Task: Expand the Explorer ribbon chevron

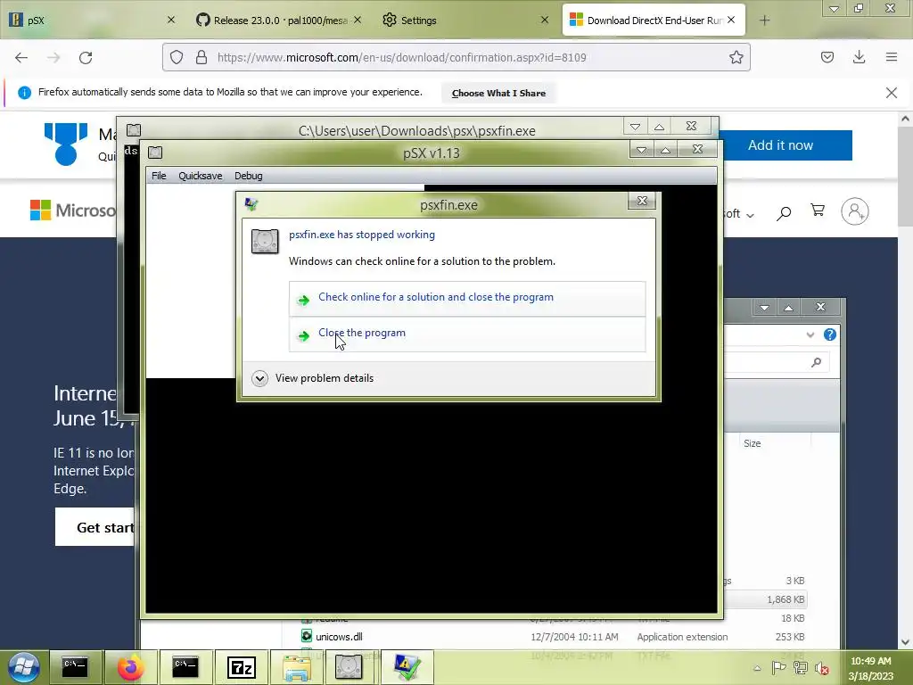Action: click(x=810, y=334)
